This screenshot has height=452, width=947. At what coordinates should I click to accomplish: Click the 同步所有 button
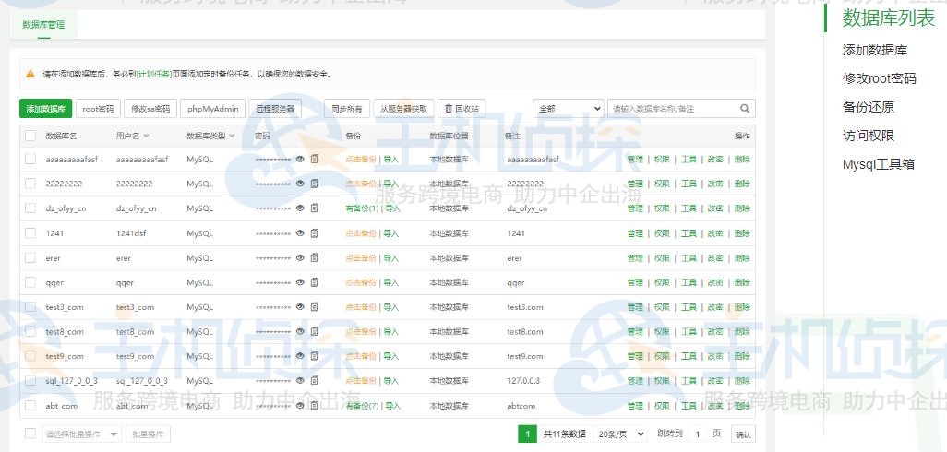tap(347, 109)
